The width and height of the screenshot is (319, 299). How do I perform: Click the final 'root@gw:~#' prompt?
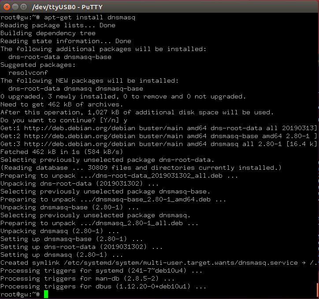pyautogui.click(x=20, y=295)
